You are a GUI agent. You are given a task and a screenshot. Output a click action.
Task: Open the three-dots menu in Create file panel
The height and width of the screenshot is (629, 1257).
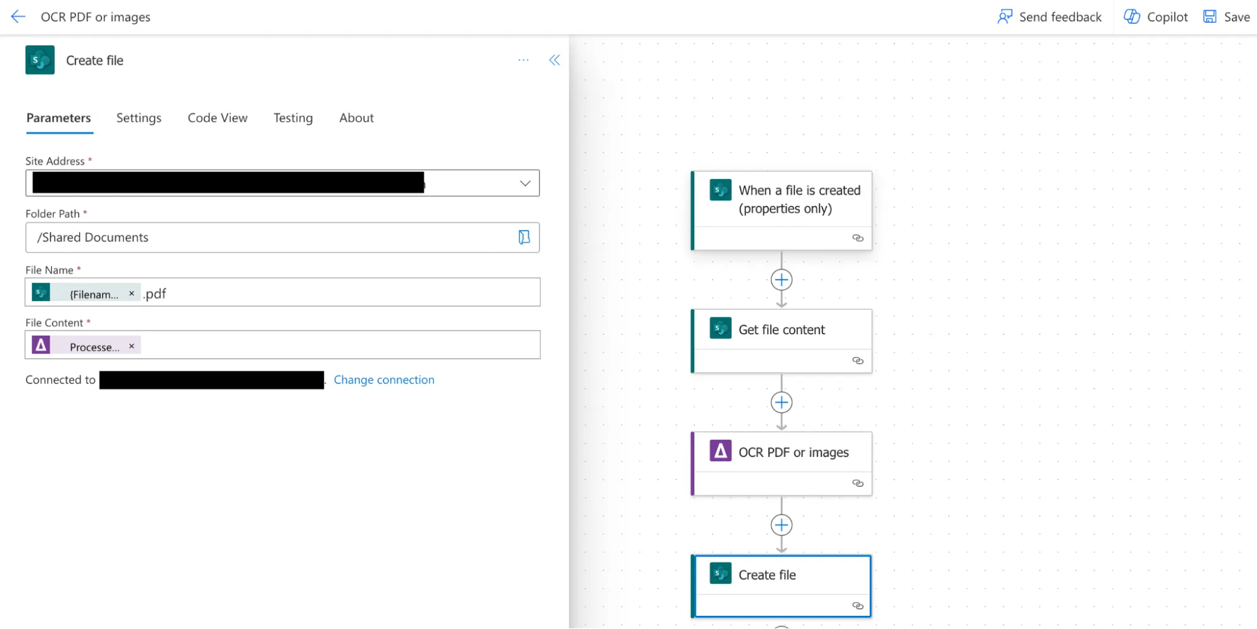tap(523, 60)
